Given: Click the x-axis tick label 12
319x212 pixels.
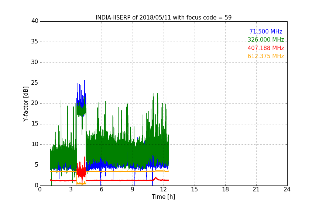Looking at the screenshot, I should pos(164,190).
